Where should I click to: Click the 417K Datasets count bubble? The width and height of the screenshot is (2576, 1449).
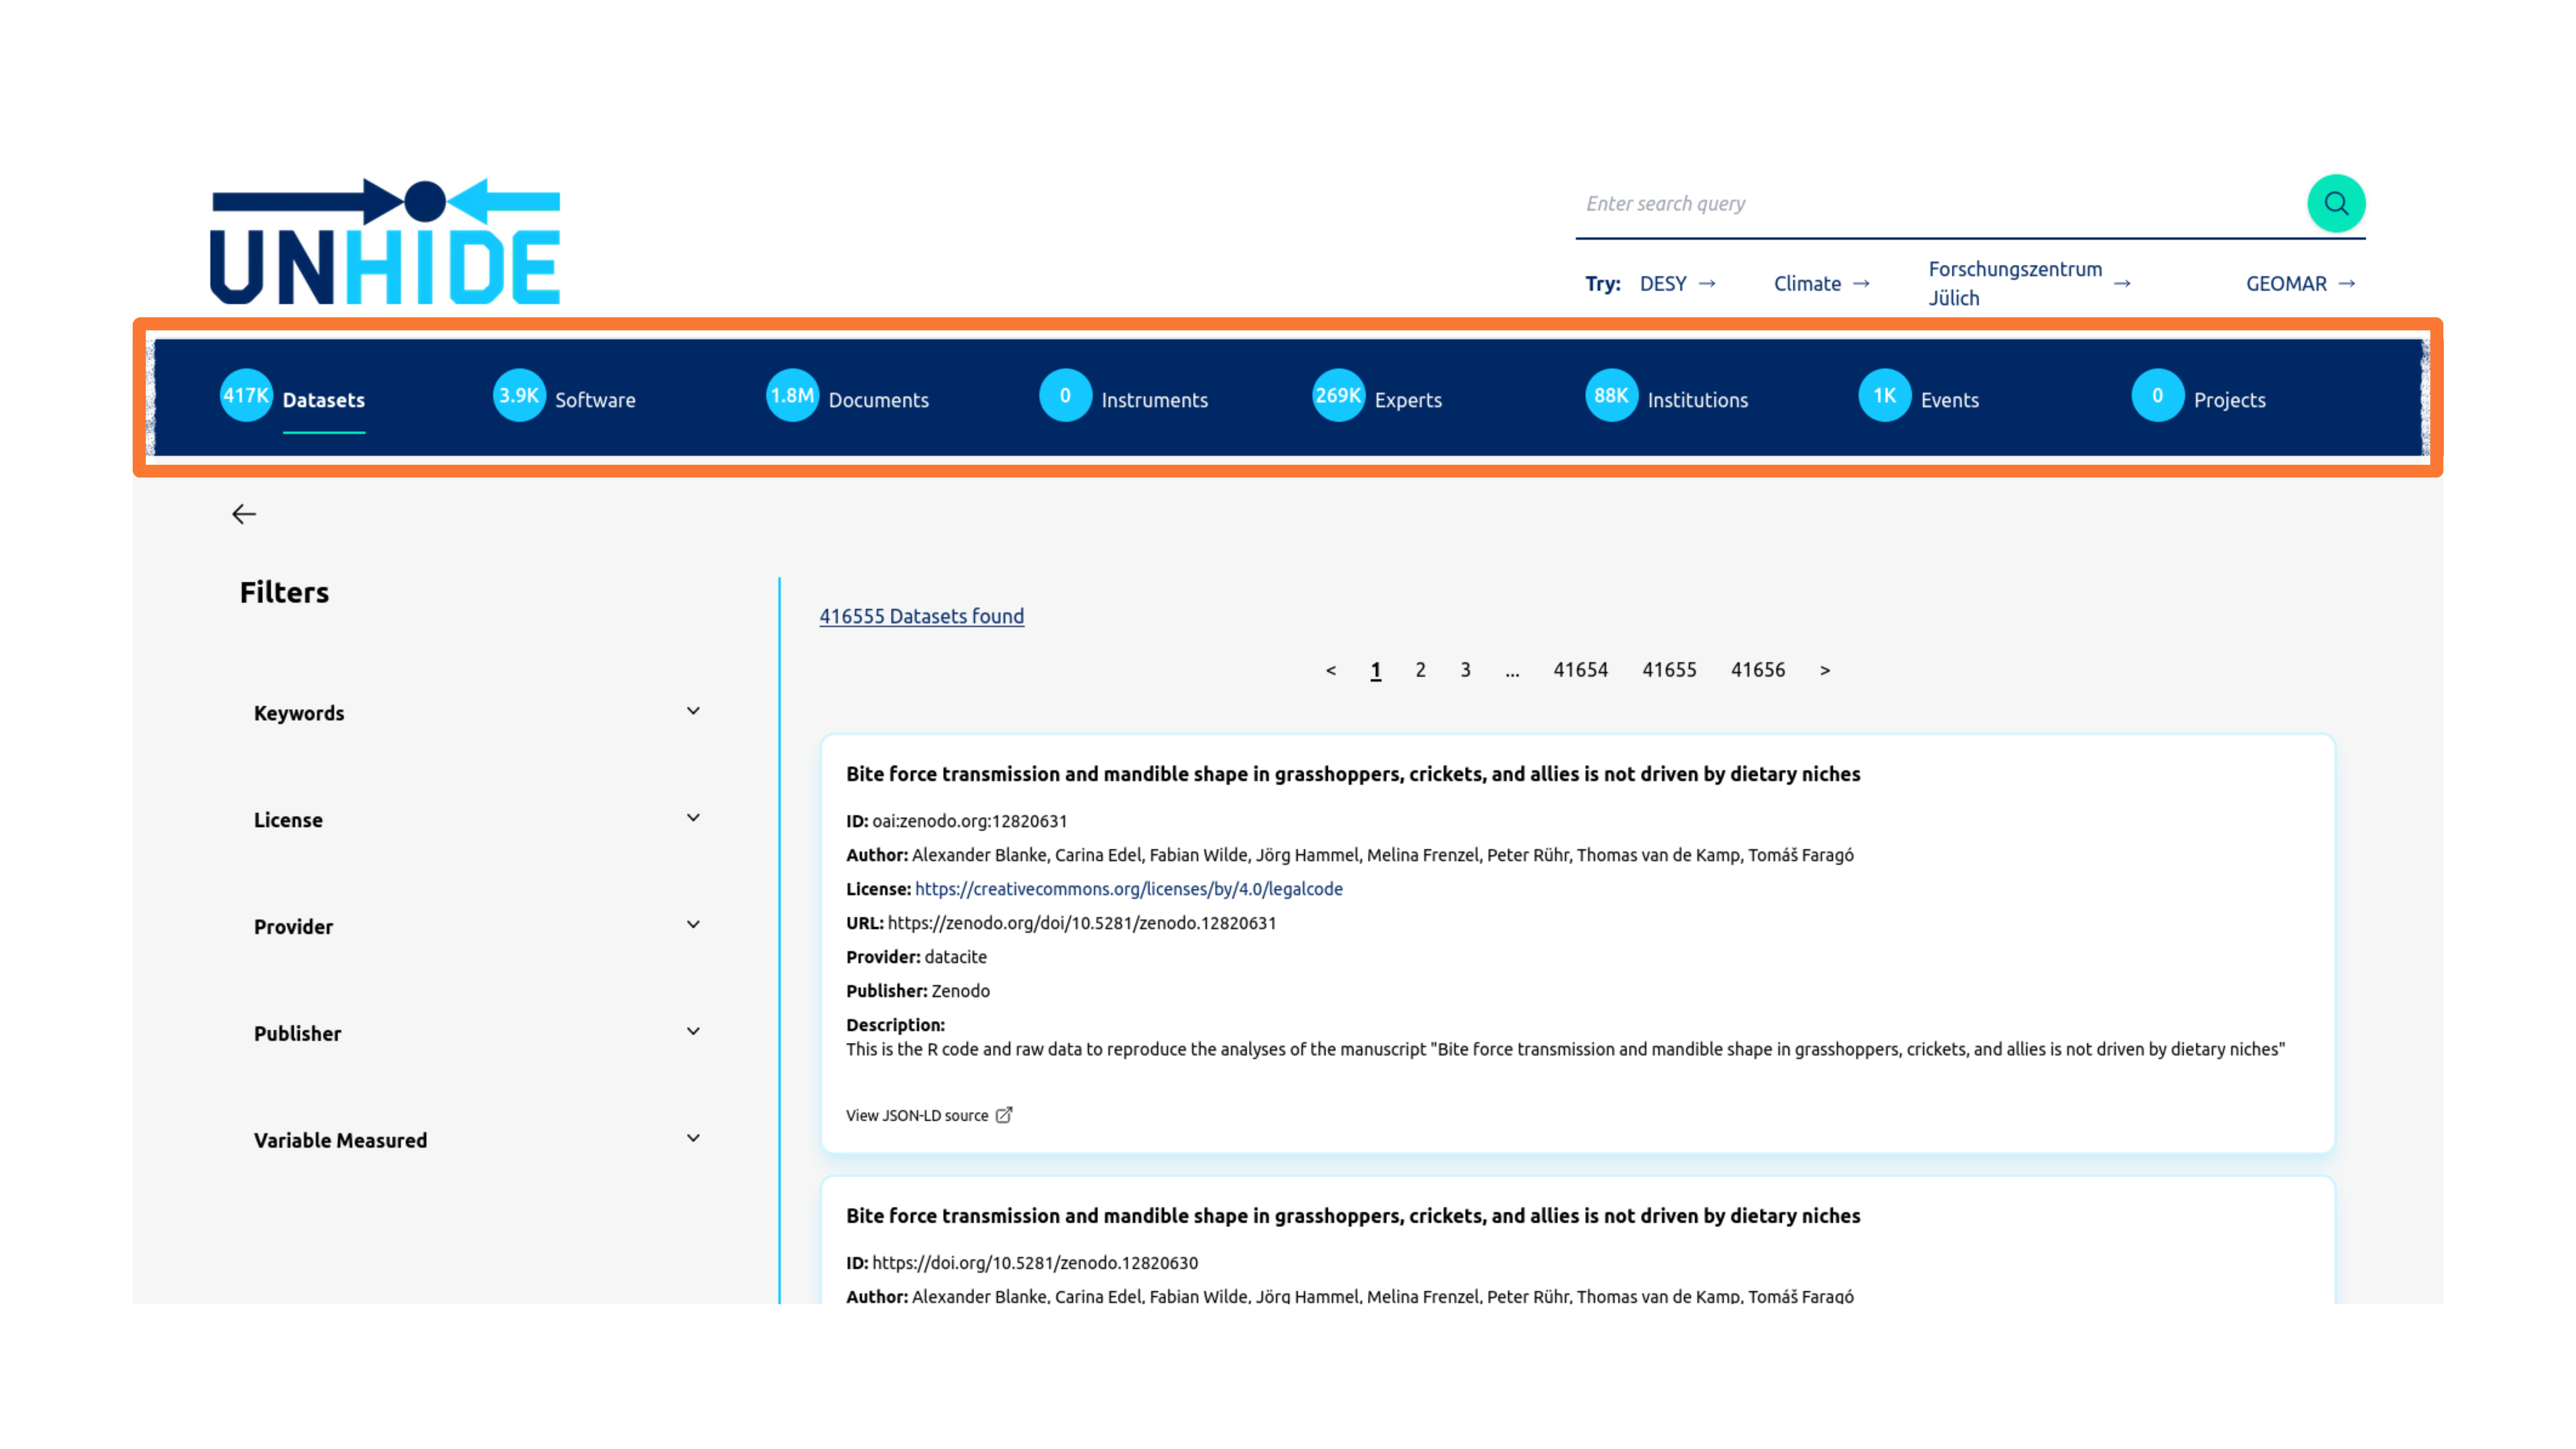click(246, 396)
